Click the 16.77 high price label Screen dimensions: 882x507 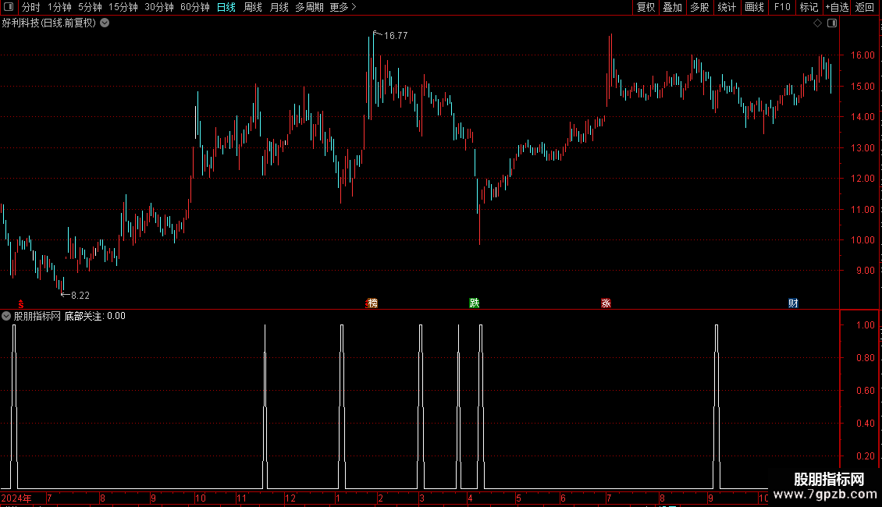[x=396, y=35]
